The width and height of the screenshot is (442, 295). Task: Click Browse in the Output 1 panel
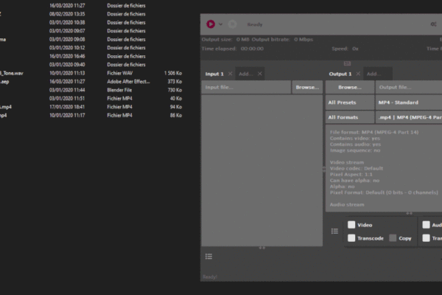click(x=349, y=87)
